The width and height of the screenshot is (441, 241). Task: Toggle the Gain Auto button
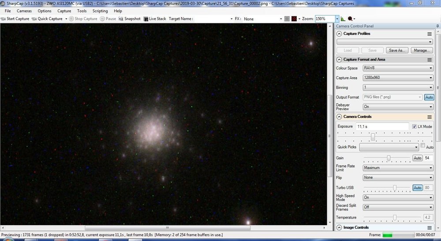[417, 158]
